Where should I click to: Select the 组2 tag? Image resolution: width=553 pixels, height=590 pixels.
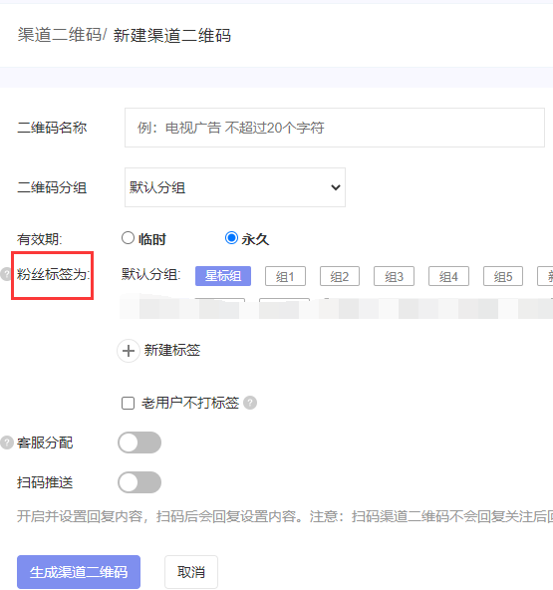(340, 276)
